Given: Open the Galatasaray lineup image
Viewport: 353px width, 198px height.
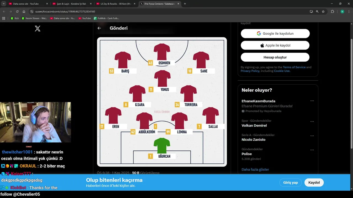Looking at the screenshot, I should pyautogui.click(x=162, y=102).
